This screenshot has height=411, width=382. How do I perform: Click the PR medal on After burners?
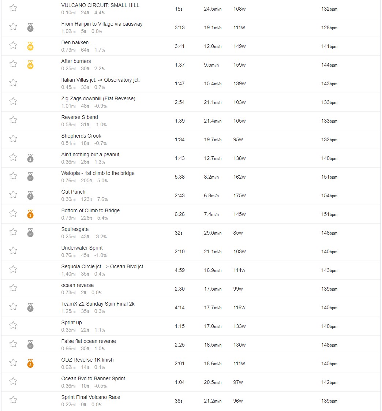click(30, 65)
